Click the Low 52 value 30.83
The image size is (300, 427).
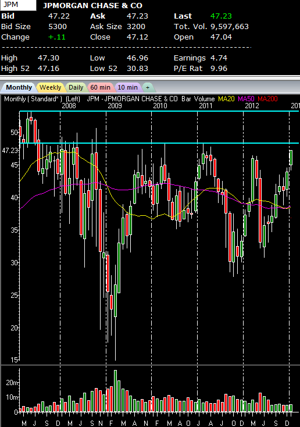point(137,68)
